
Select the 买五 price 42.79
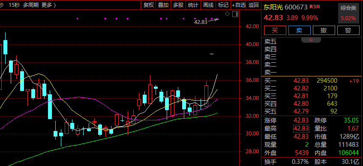pos(301,111)
